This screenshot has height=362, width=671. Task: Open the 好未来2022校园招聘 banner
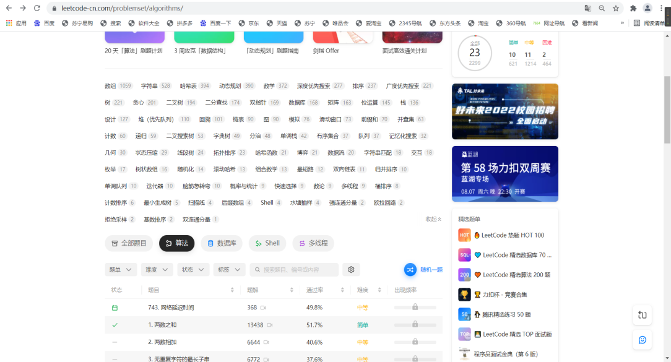coord(505,111)
